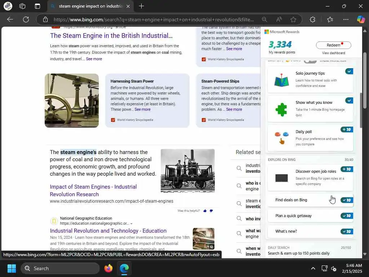The height and width of the screenshot is (277, 369).
Task: Open Microsoft Edge taskbar icon
Action: pyautogui.click(x=124, y=268)
